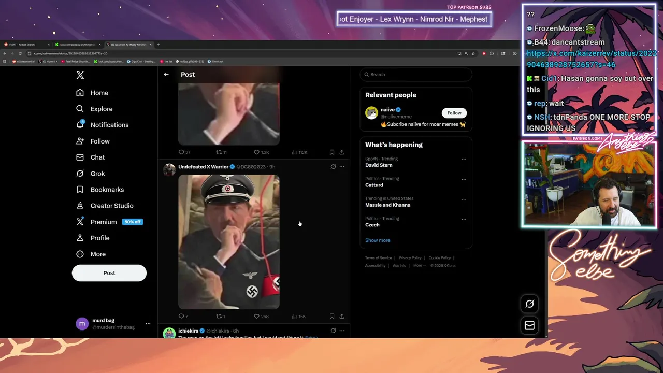Follow the naiive account
This screenshot has width=663, height=373.
click(x=454, y=113)
